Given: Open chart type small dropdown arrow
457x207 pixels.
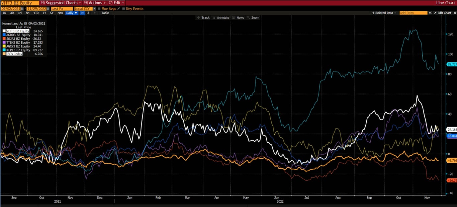Looking at the screenshot, I should coord(95,13).
